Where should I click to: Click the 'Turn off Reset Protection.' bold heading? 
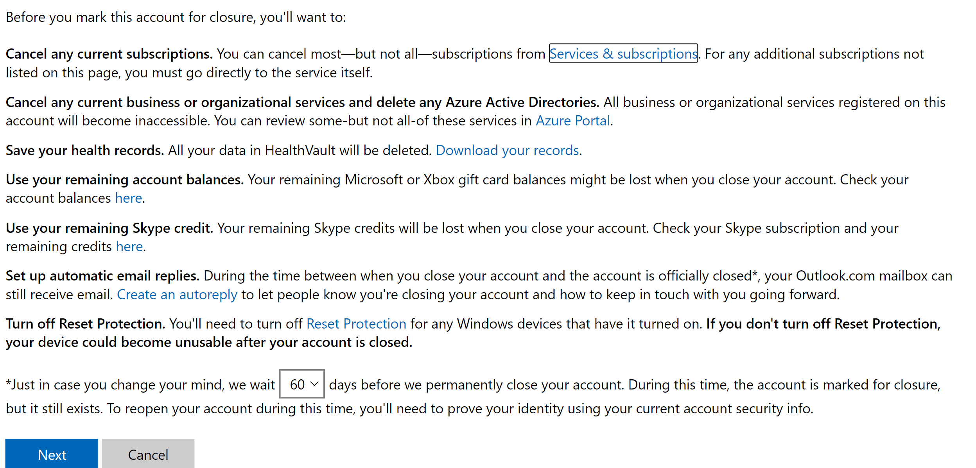pyautogui.click(x=86, y=324)
